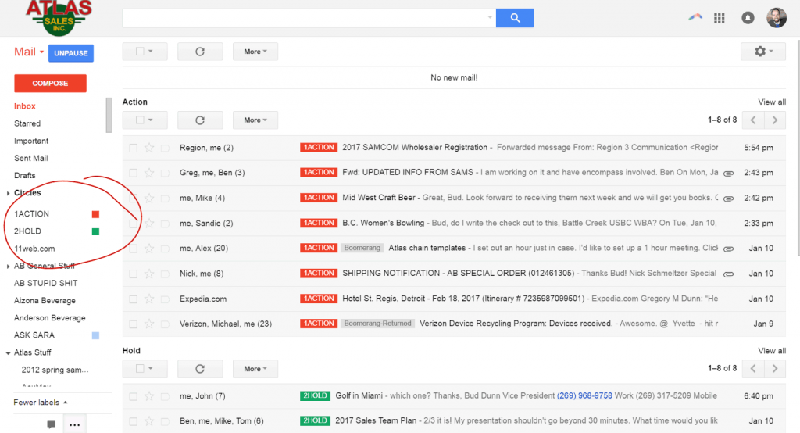
Task: Click attachment icon on Mid West Craft Beer email
Action: click(x=729, y=198)
